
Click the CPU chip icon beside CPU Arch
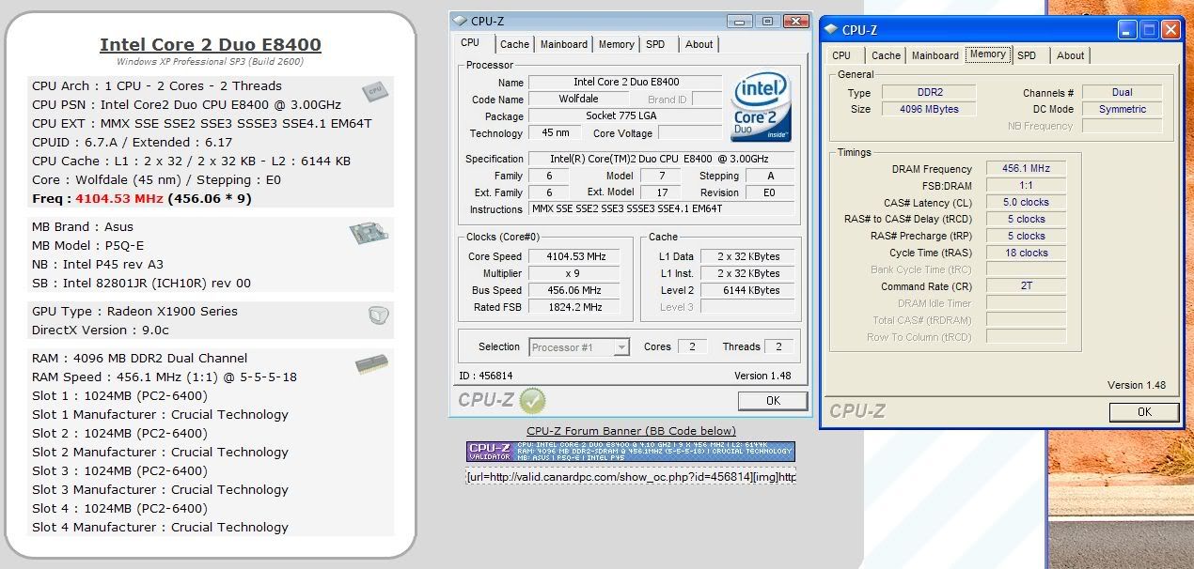coord(375,90)
